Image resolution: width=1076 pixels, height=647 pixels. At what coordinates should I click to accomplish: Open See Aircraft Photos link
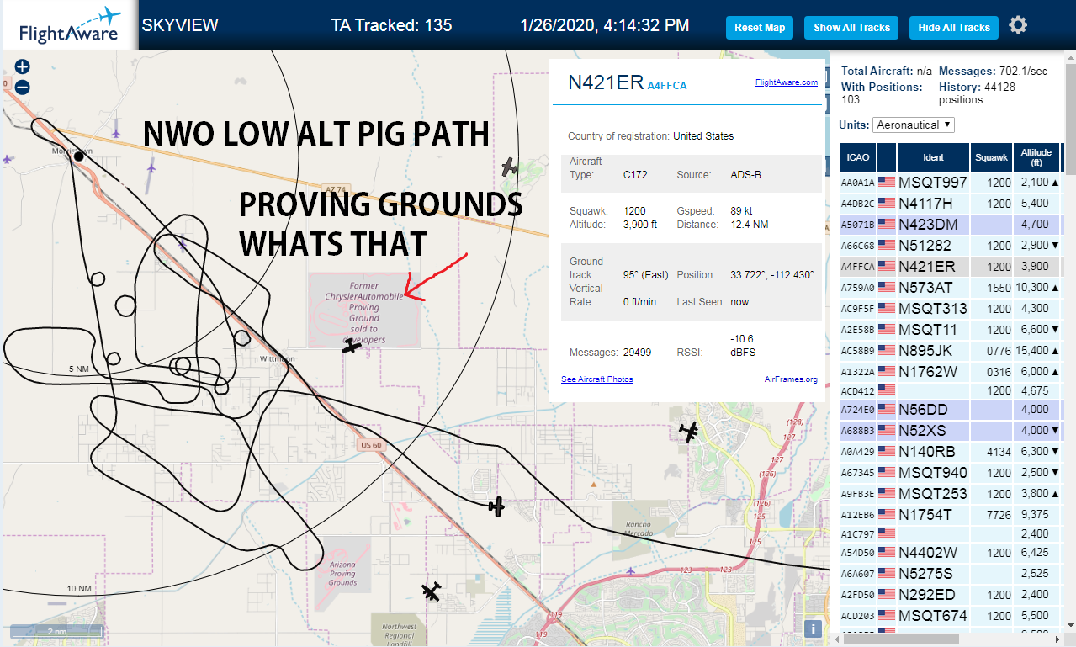[x=596, y=379]
